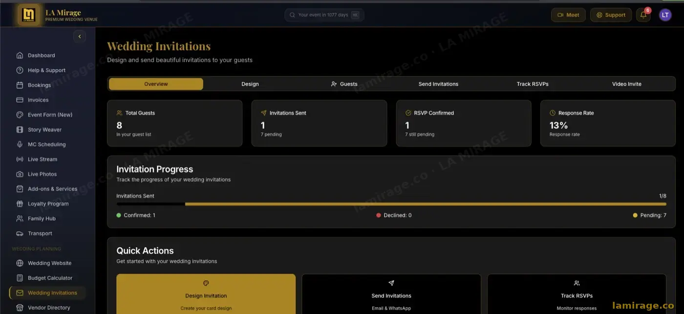
Task: Click the 'Pending: 7' status label
Action: click(x=653, y=215)
